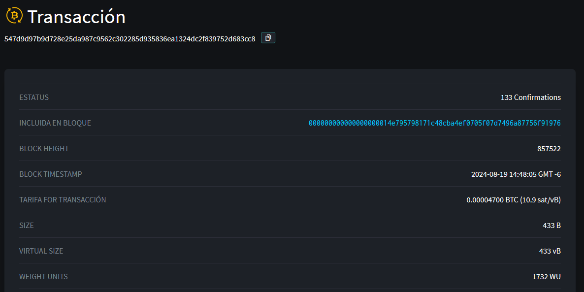Select the 433 B size value
584x292 pixels.
552,226
